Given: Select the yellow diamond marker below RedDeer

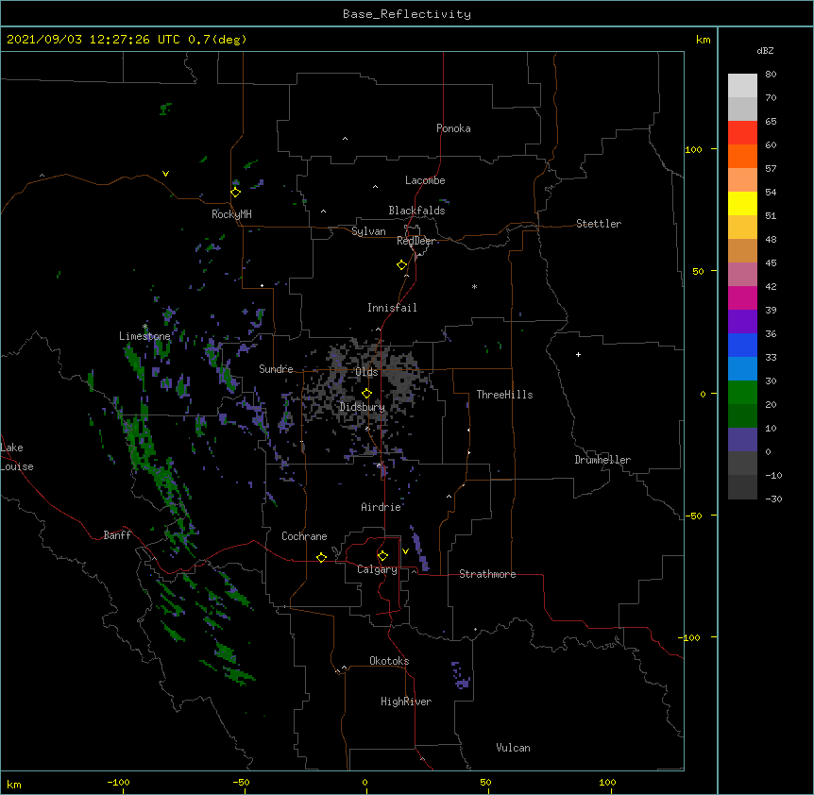Looking at the screenshot, I should tap(401, 265).
